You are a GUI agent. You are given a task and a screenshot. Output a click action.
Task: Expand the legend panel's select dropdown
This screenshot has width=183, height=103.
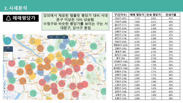8,51
